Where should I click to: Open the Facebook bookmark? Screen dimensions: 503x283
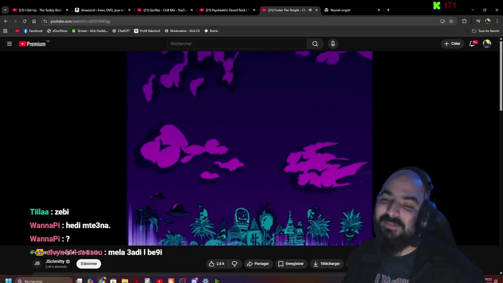pos(33,31)
